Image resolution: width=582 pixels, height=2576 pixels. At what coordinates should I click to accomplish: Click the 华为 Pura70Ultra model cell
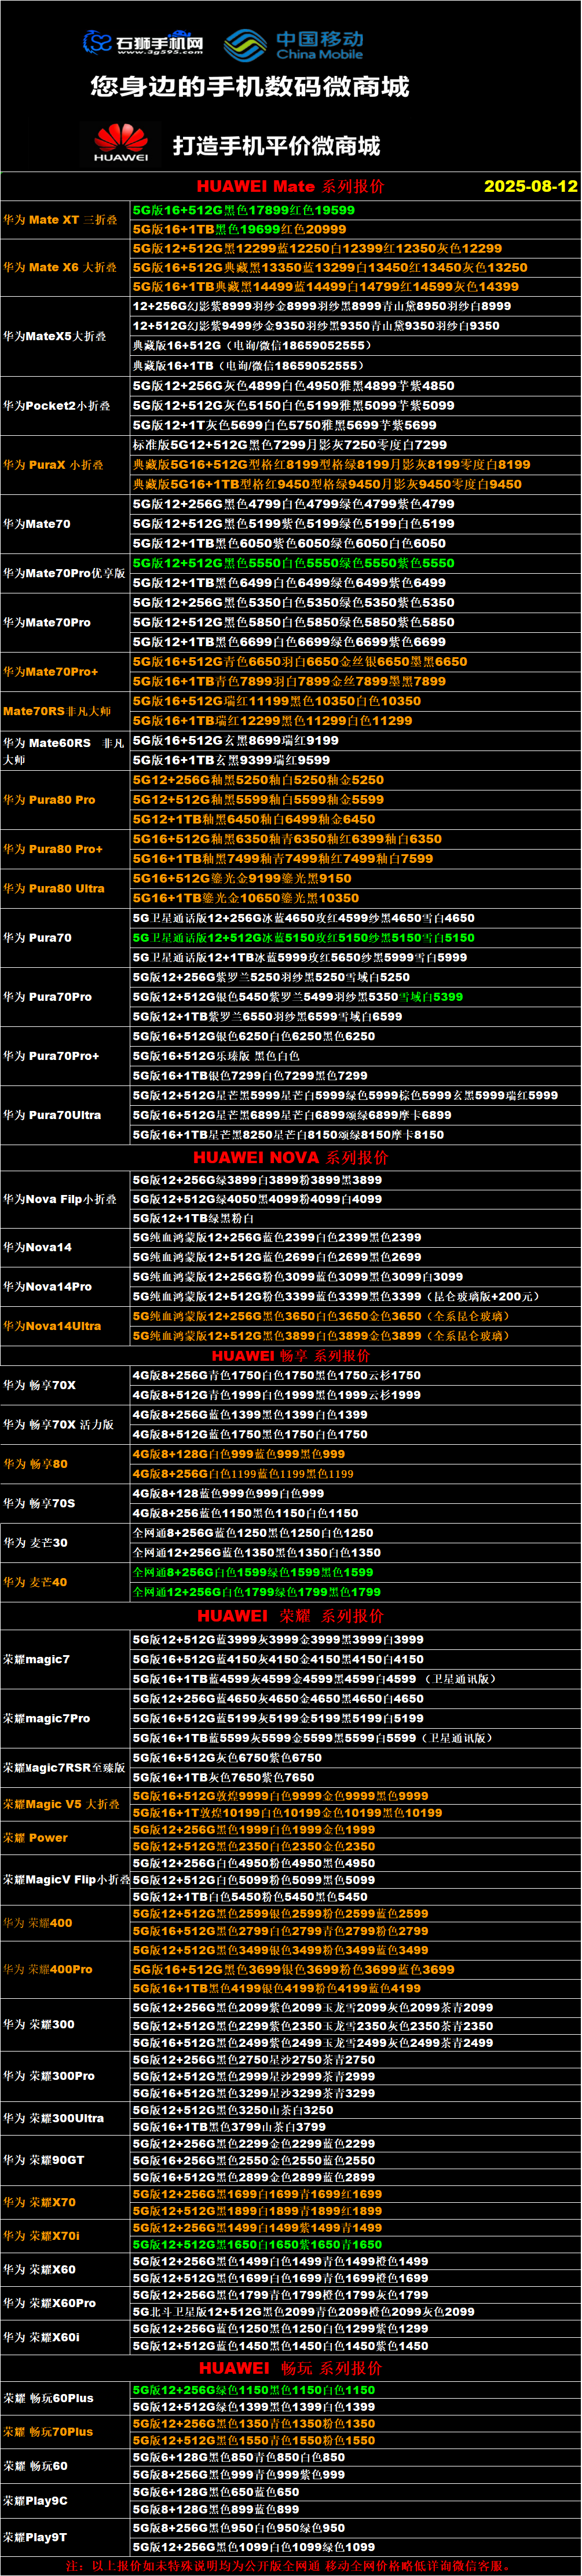65,1114
